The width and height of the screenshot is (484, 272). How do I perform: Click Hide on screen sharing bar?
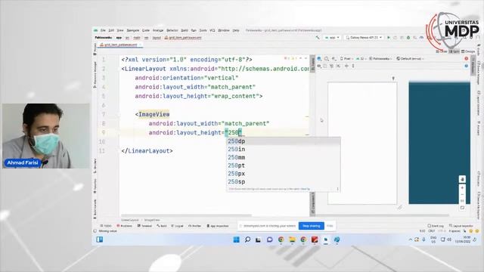330,226
